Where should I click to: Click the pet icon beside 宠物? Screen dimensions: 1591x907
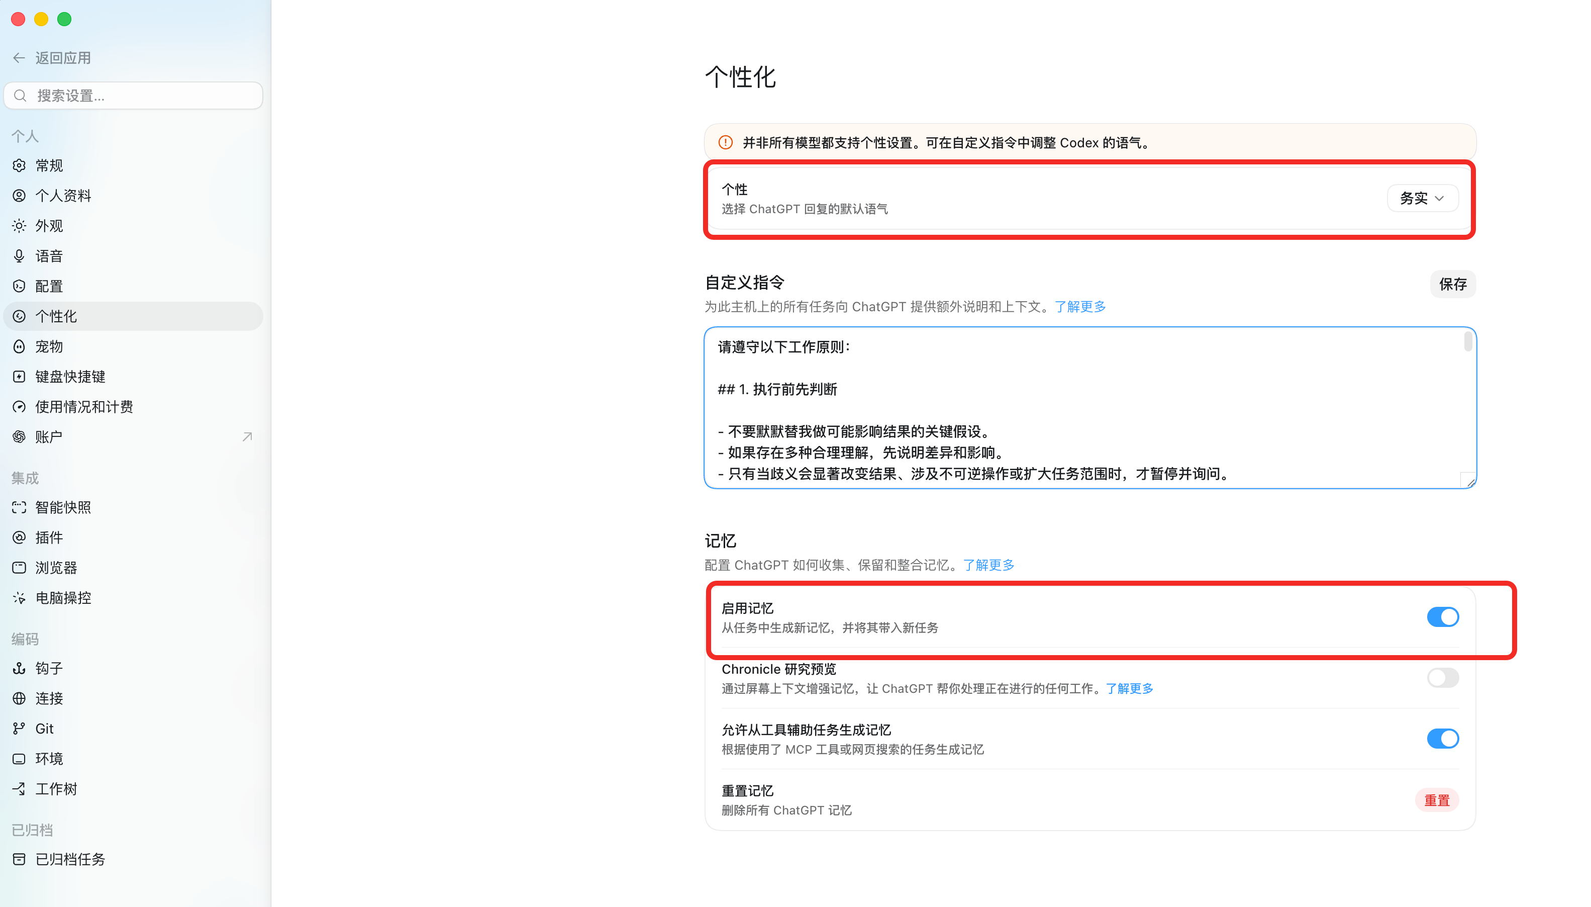[19, 346]
